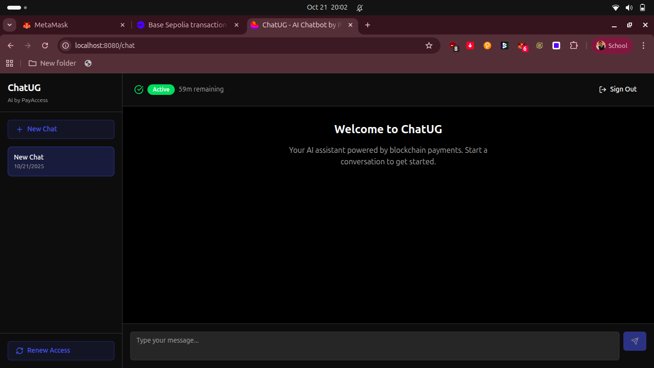Screen dimensions: 654x368
Task: Click the Renew Access button
Action: pos(61,351)
